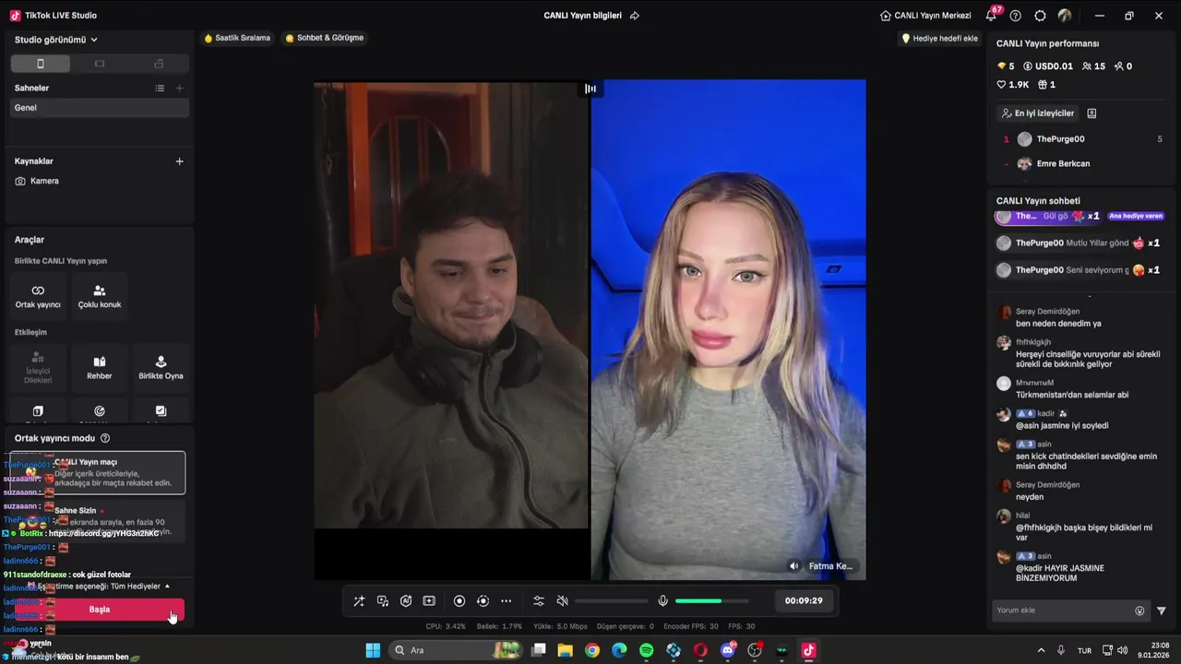Open CANLI Yayın bilgileri title
Viewport: 1181px width, 664px height.
tap(583, 16)
